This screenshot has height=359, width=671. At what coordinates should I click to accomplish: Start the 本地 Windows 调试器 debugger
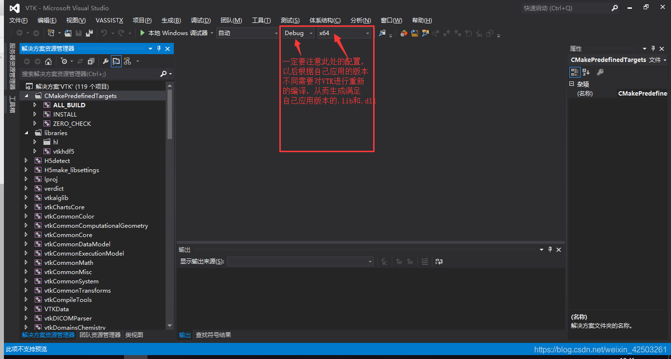(173, 33)
